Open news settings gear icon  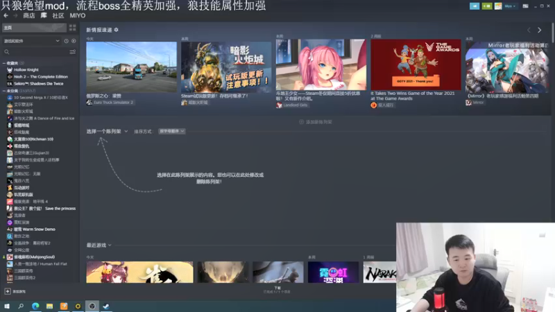pos(116,30)
